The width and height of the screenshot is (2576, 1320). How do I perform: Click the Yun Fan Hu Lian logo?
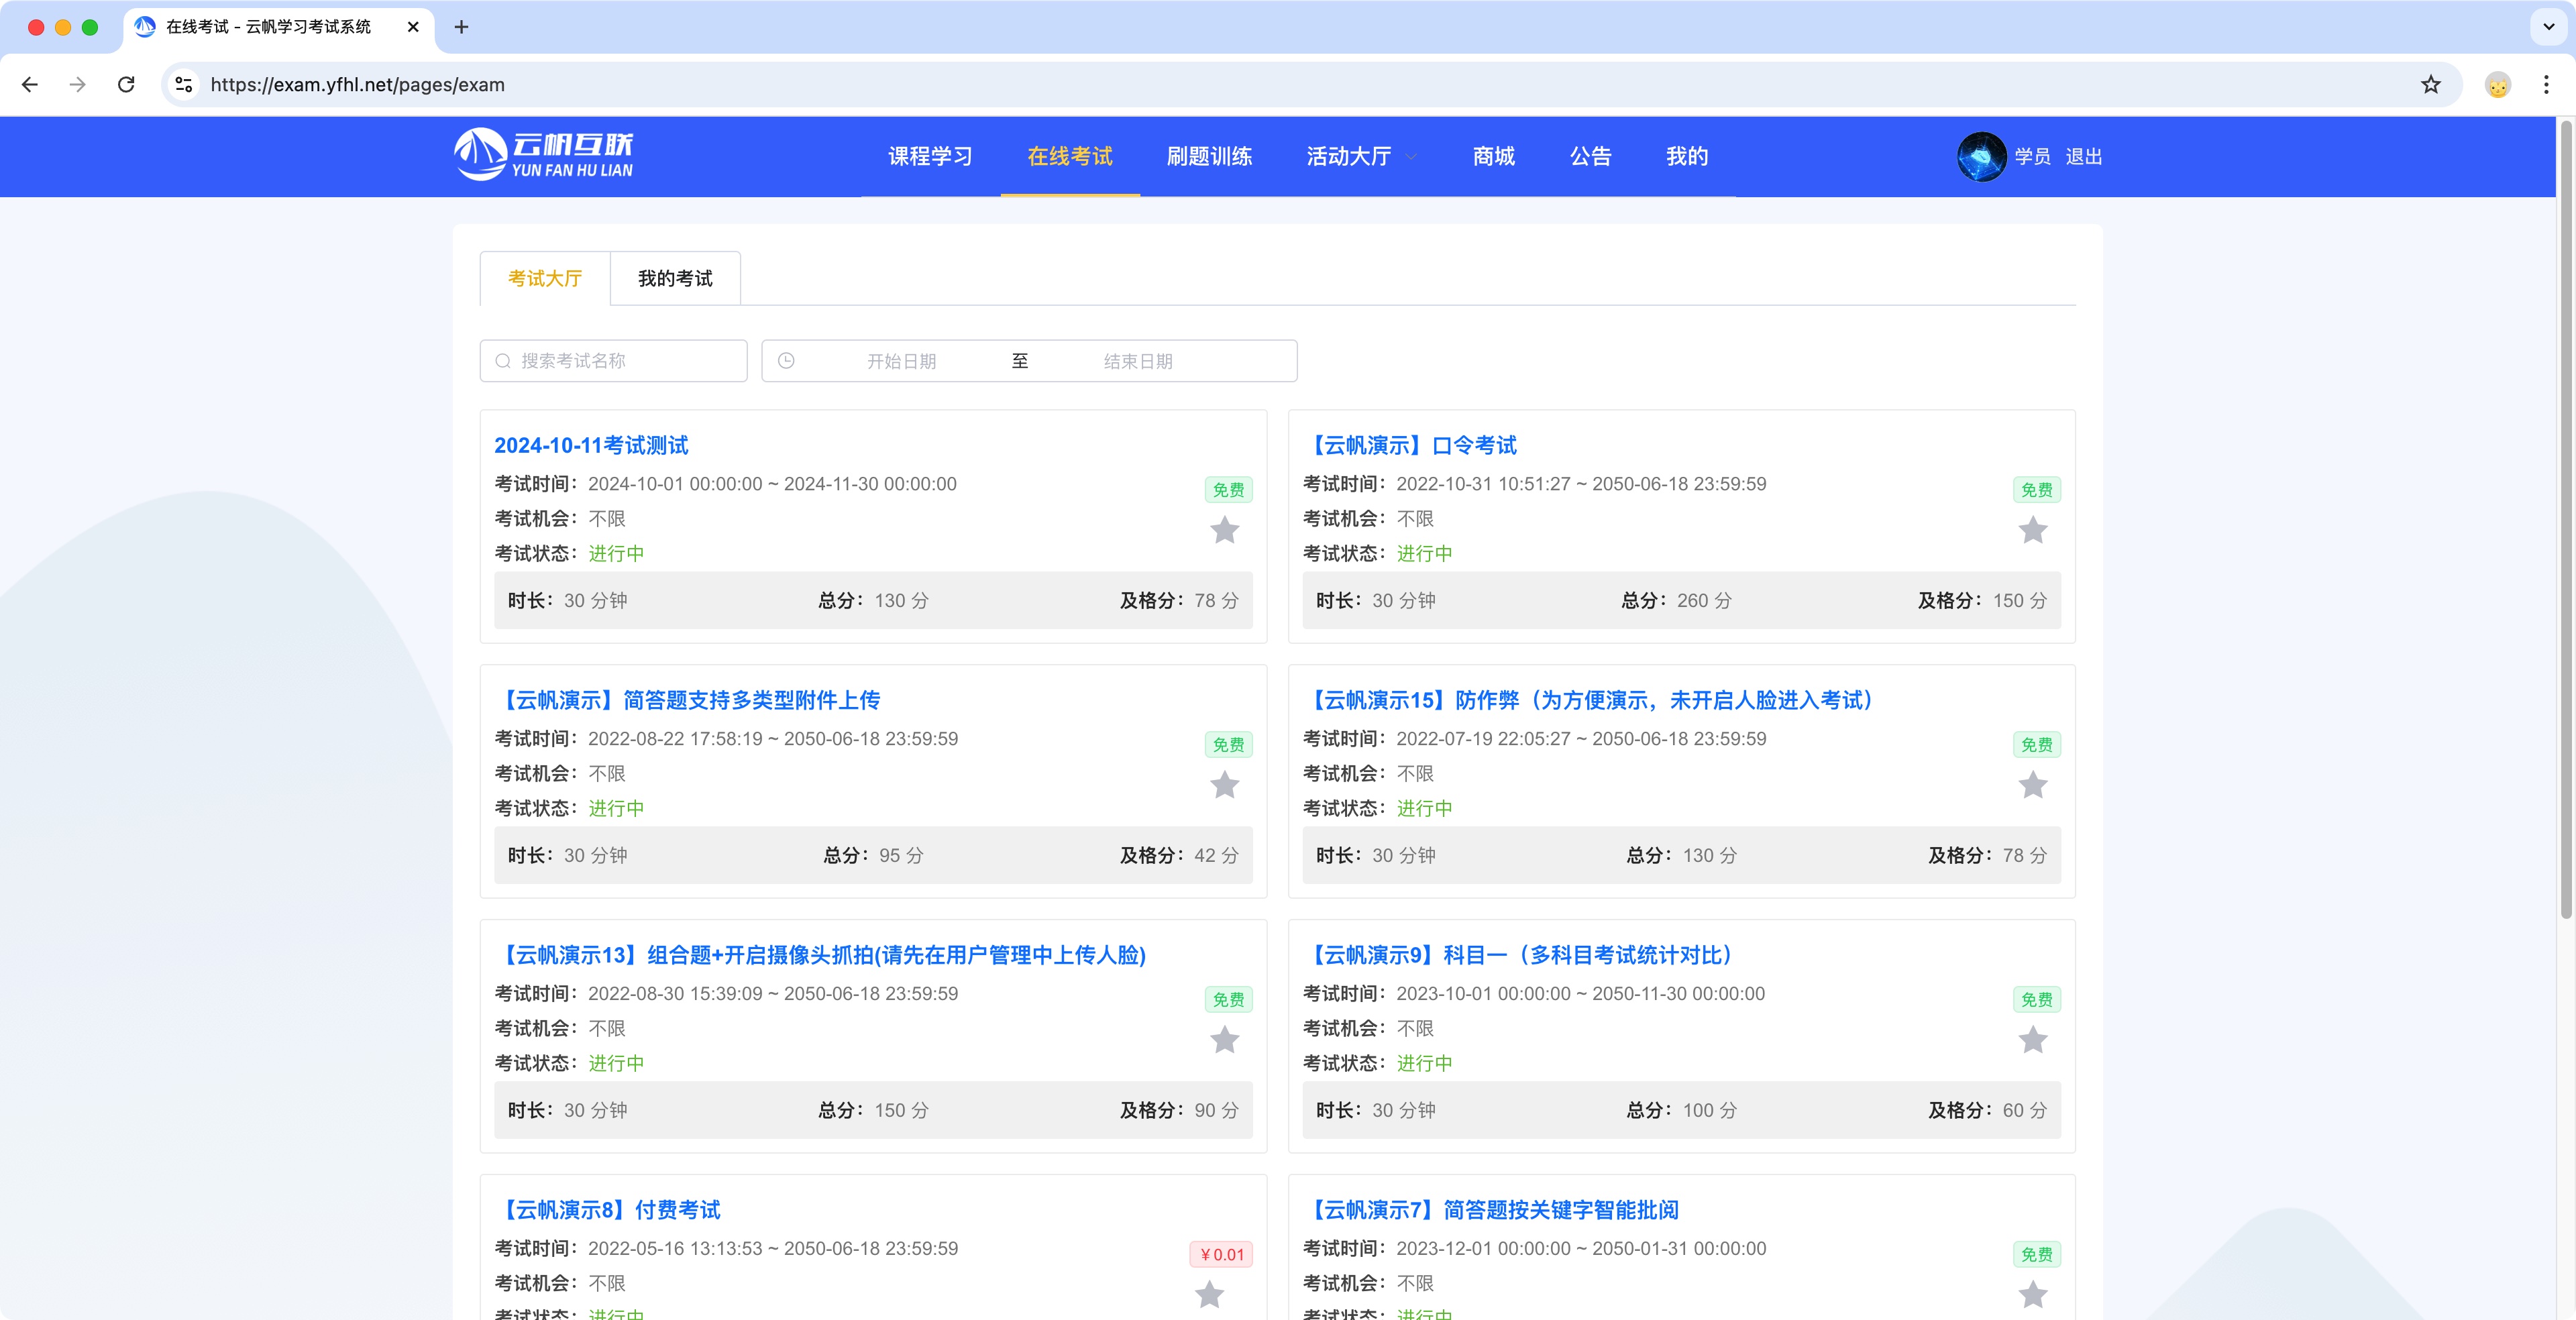coord(544,155)
